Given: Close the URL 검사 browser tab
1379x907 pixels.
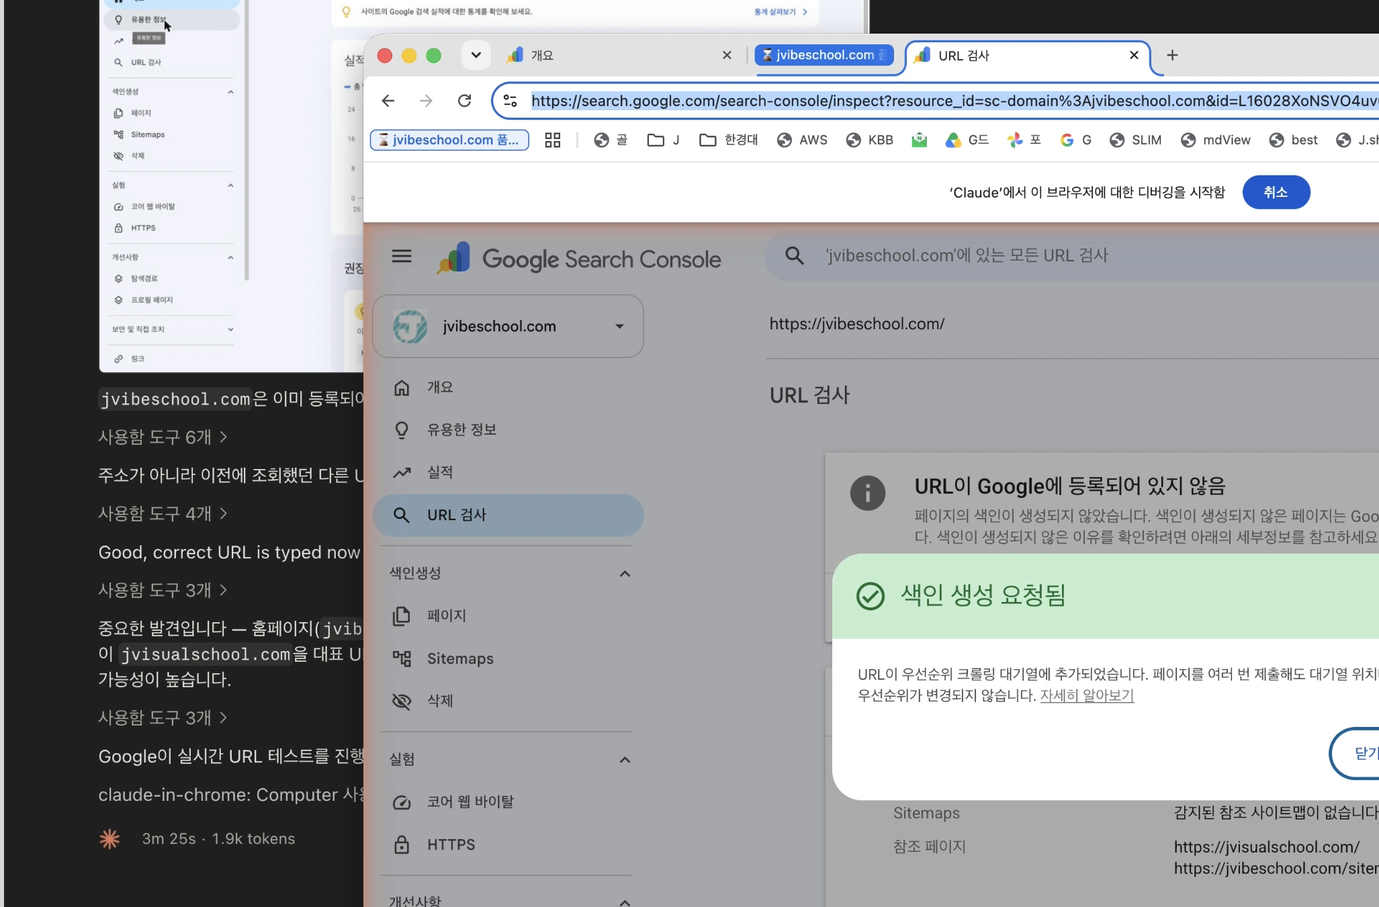Looking at the screenshot, I should [1134, 55].
